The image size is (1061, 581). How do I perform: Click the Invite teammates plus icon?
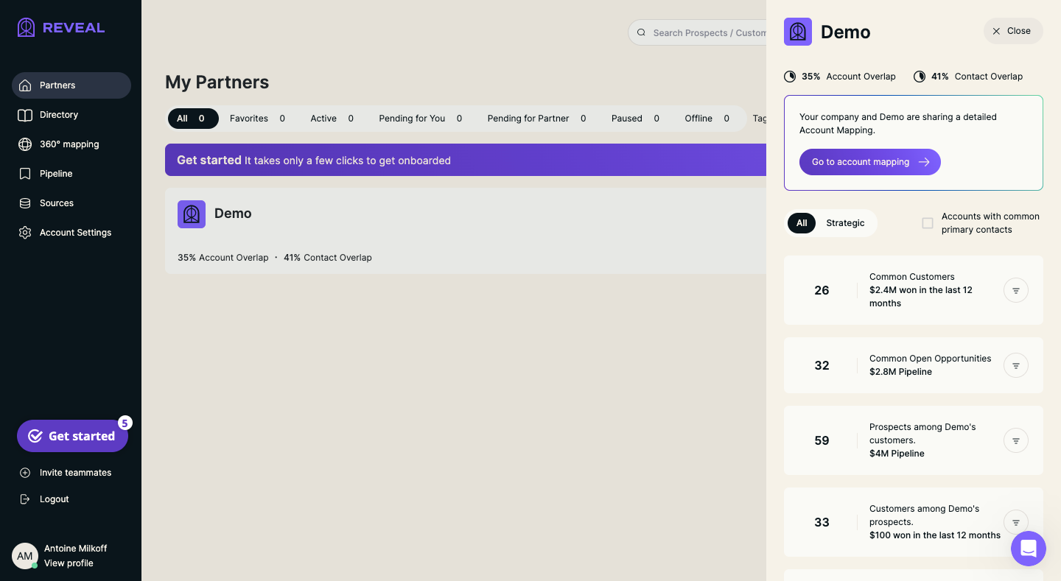click(x=25, y=473)
